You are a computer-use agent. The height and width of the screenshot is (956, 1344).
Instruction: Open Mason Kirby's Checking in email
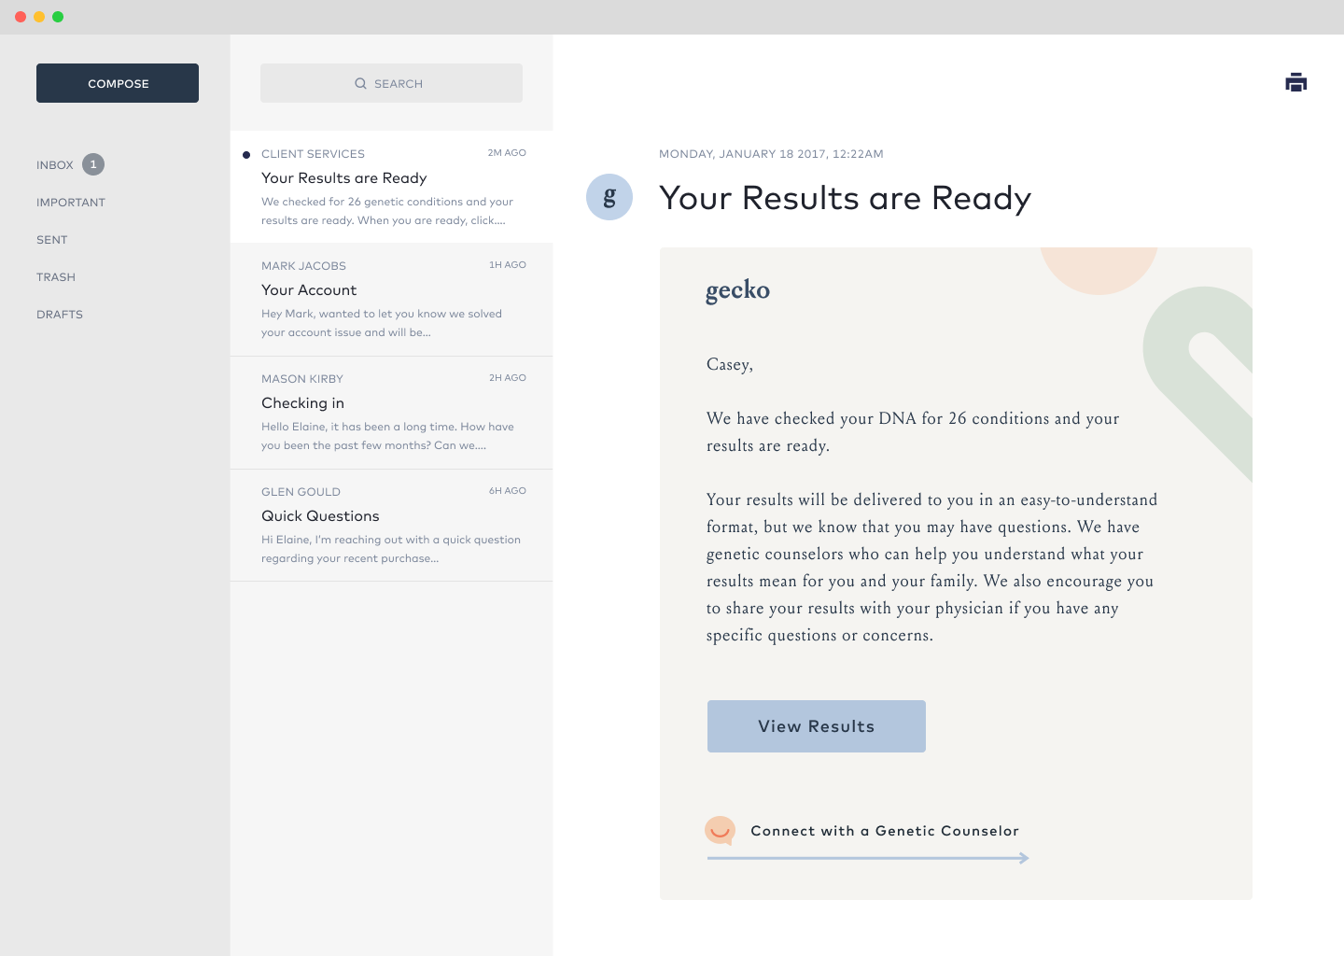click(x=392, y=413)
